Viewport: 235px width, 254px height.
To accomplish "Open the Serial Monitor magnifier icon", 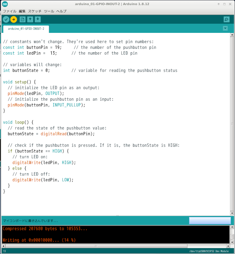I will click(226, 19).
